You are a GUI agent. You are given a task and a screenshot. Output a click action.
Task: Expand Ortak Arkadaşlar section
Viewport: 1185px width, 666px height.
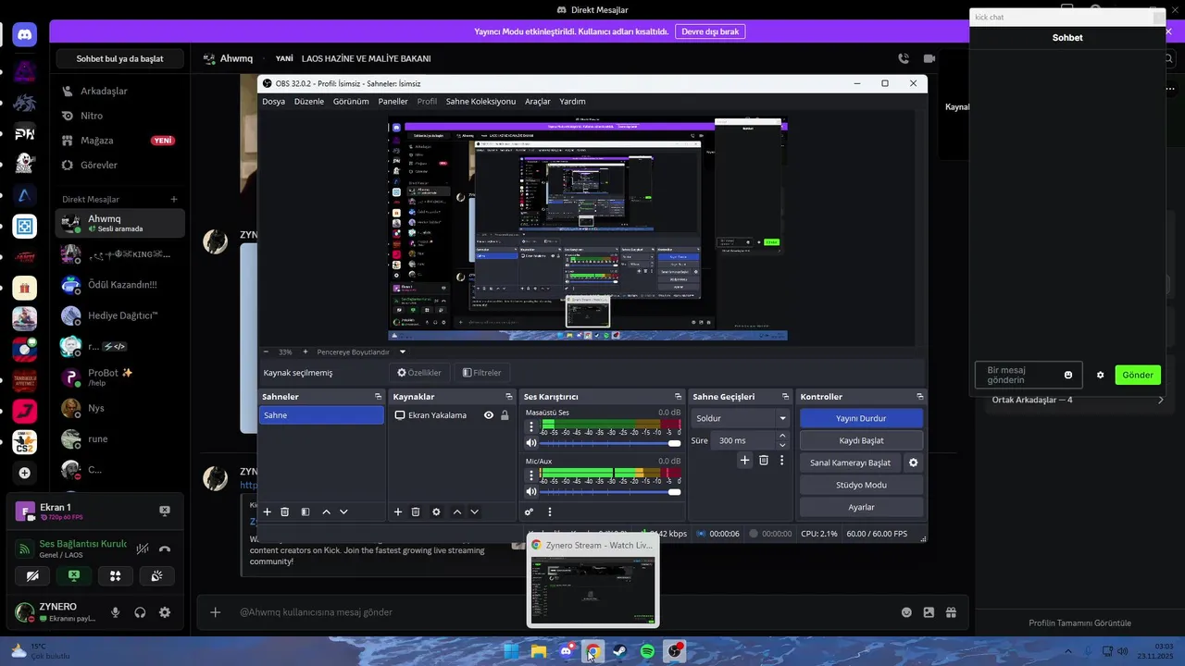1160,400
